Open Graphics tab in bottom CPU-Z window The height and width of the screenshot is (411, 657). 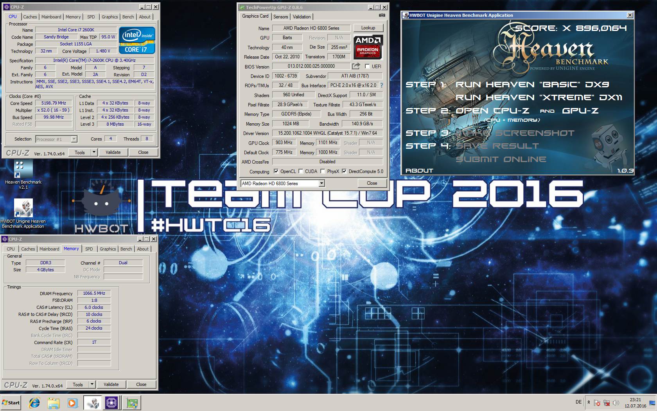[x=108, y=249]
